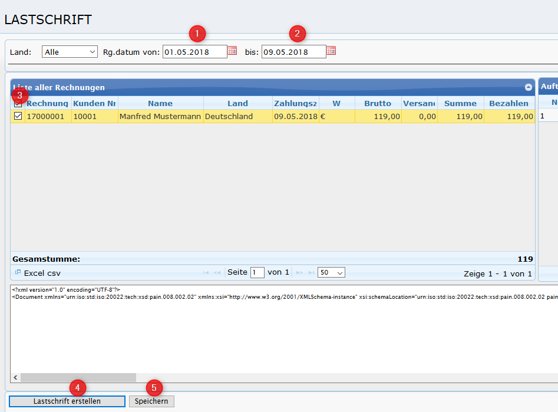The image size is (558, 412).
Task: Jump to the last page of results
Action: tap(311, 273)
